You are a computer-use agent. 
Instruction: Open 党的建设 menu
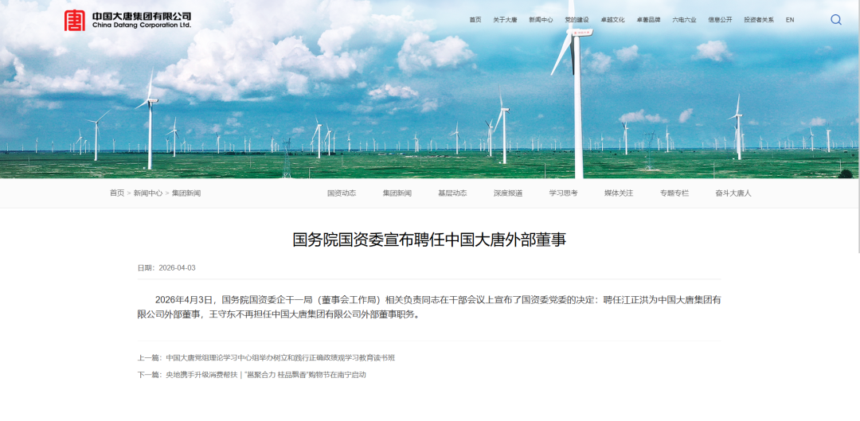[577, 20]
